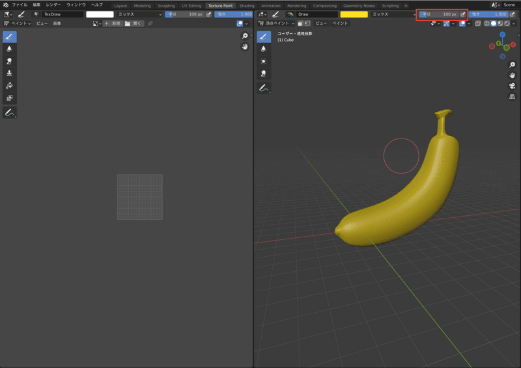Toggle the camera view icon

coord(512,86)
